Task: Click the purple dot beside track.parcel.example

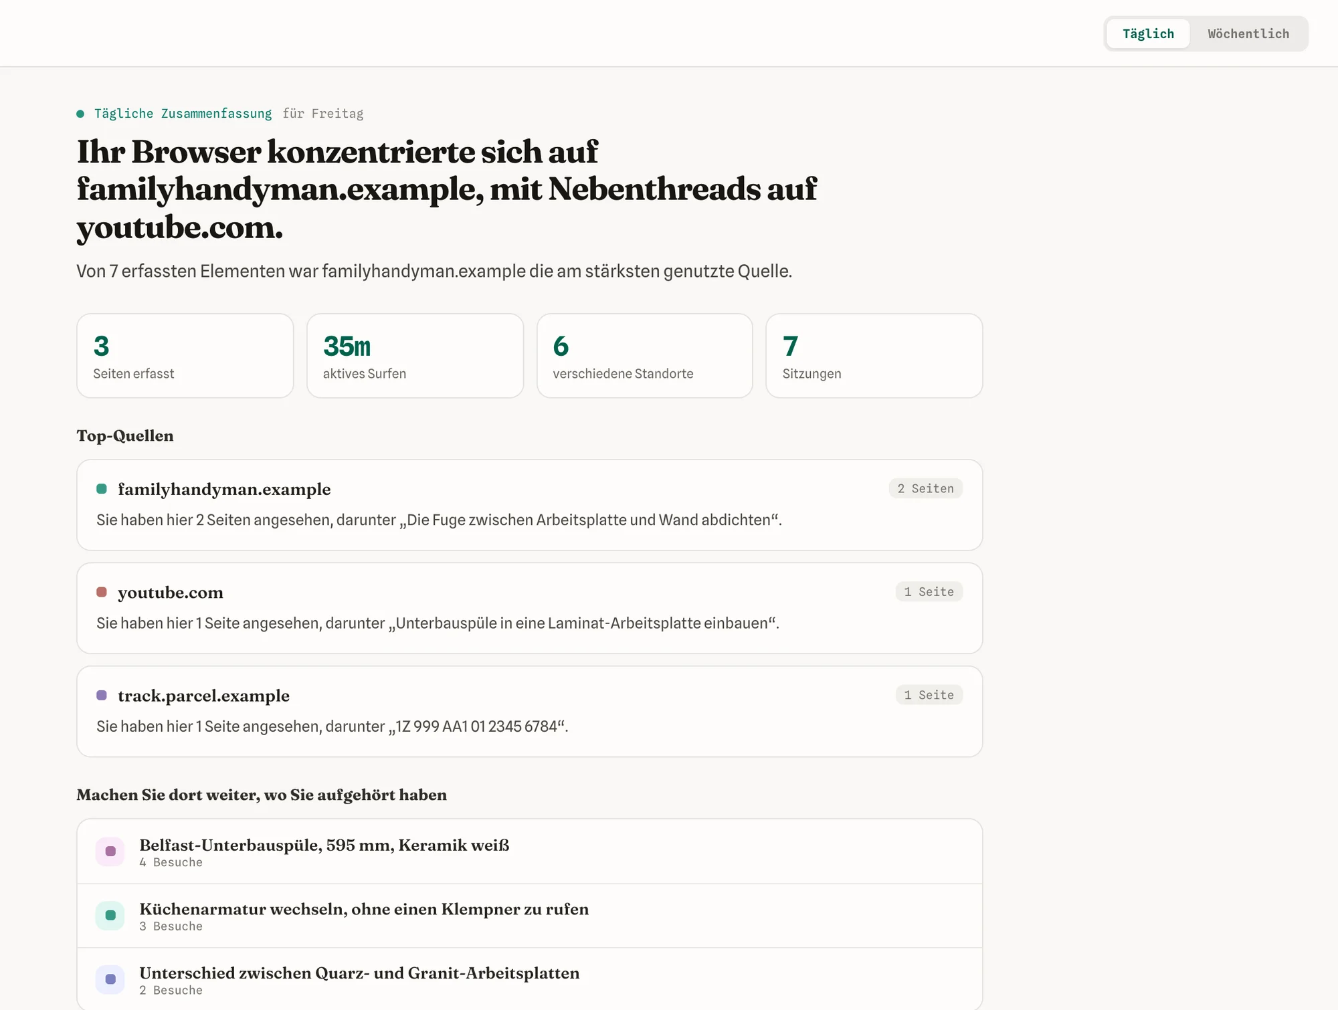Action: (x=102, y=696)
